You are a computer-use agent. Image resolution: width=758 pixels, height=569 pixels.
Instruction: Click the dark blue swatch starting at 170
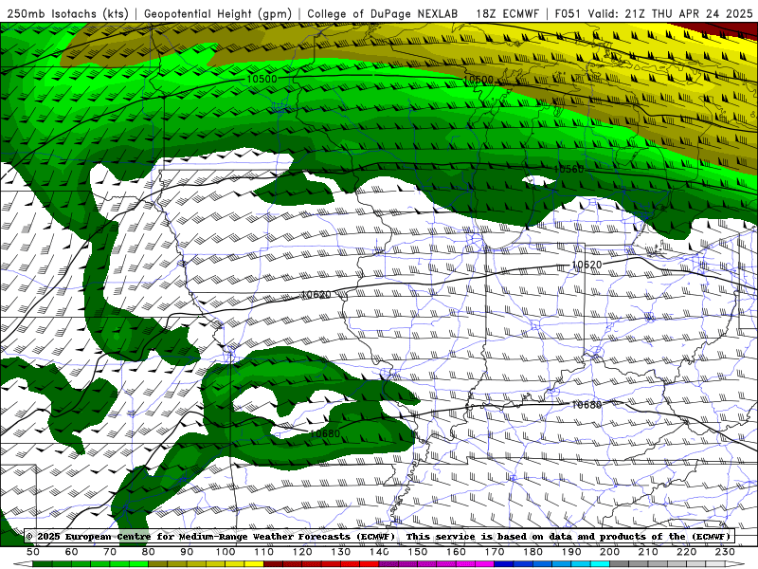[x=504, y=565]
